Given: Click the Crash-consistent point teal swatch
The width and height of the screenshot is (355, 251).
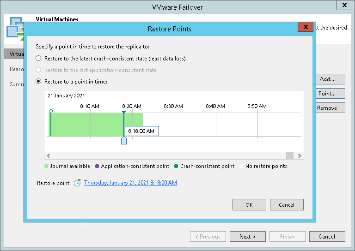Looking at the screenshot, I should [x=176, y=166].
